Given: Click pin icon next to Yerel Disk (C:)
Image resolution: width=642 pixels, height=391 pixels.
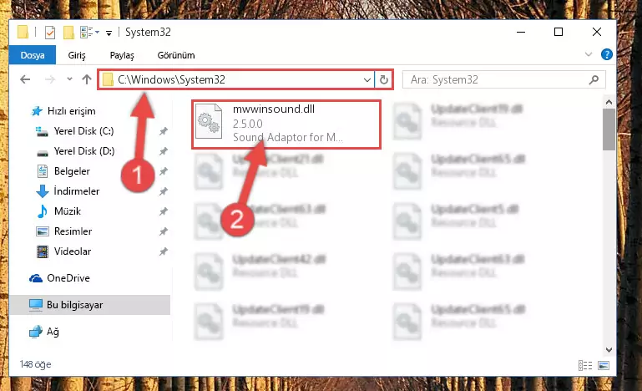Looking at the screenshot, I should click(x=164, y=131).
